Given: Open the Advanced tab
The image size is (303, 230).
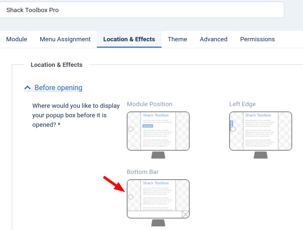Looking at the screenshot, I should point(213,39).
